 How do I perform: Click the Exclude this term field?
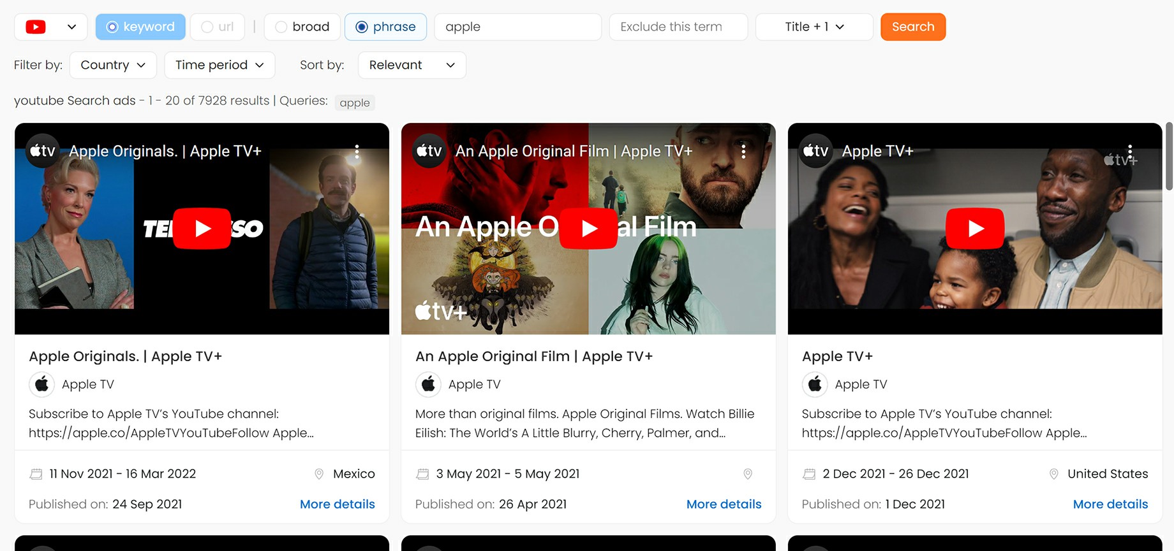coord(678,27)
